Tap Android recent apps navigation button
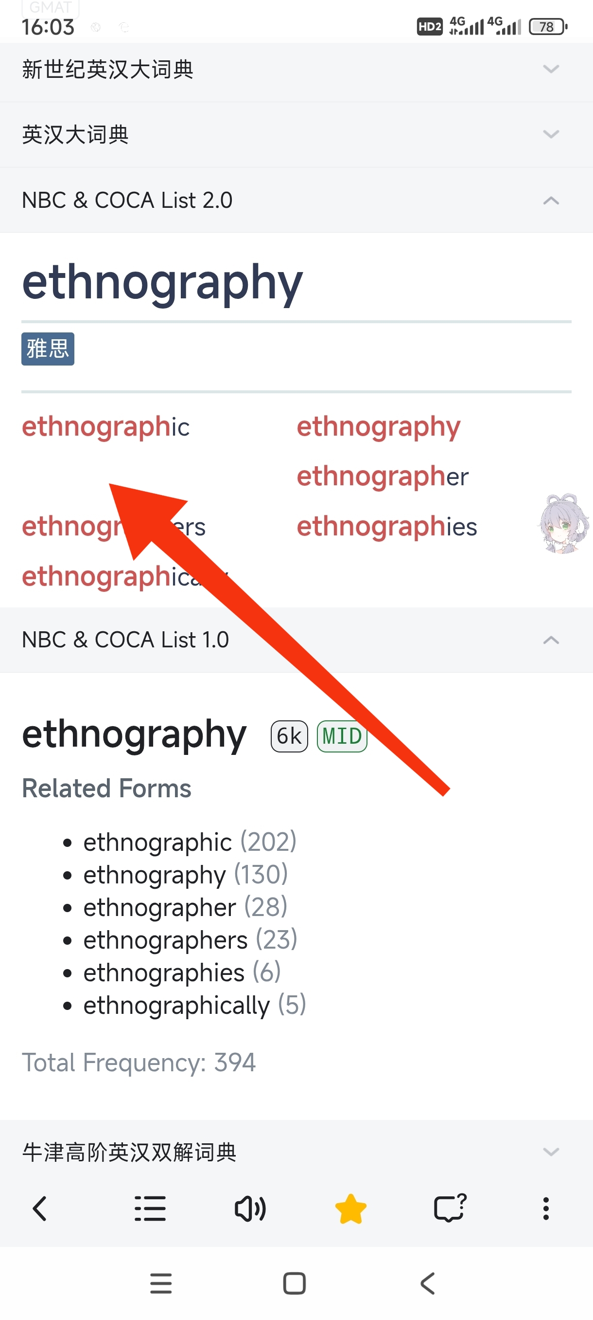This screenshot has height=1320, width=593. click(161, 1283)
